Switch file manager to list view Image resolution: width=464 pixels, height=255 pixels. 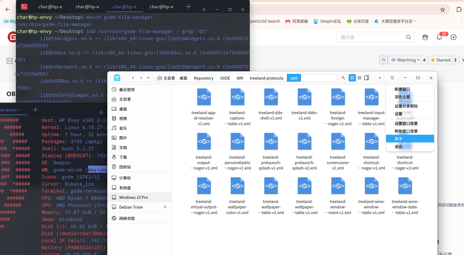(x=359, y=78)
